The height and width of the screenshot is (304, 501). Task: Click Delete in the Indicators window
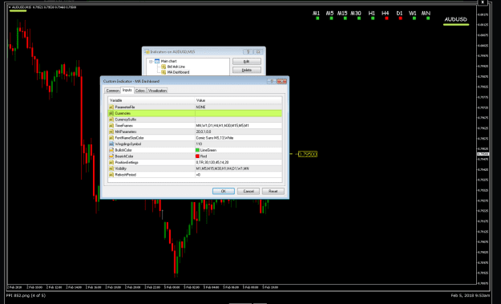pyautogui.click(x=246, y=70)
